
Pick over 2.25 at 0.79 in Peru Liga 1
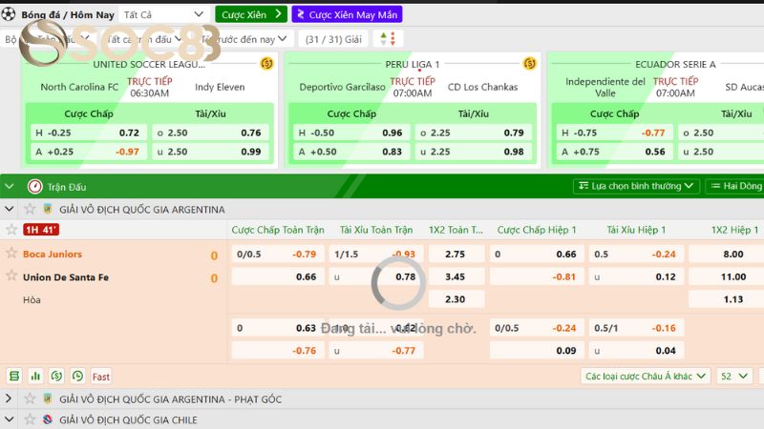pos(474,133)
